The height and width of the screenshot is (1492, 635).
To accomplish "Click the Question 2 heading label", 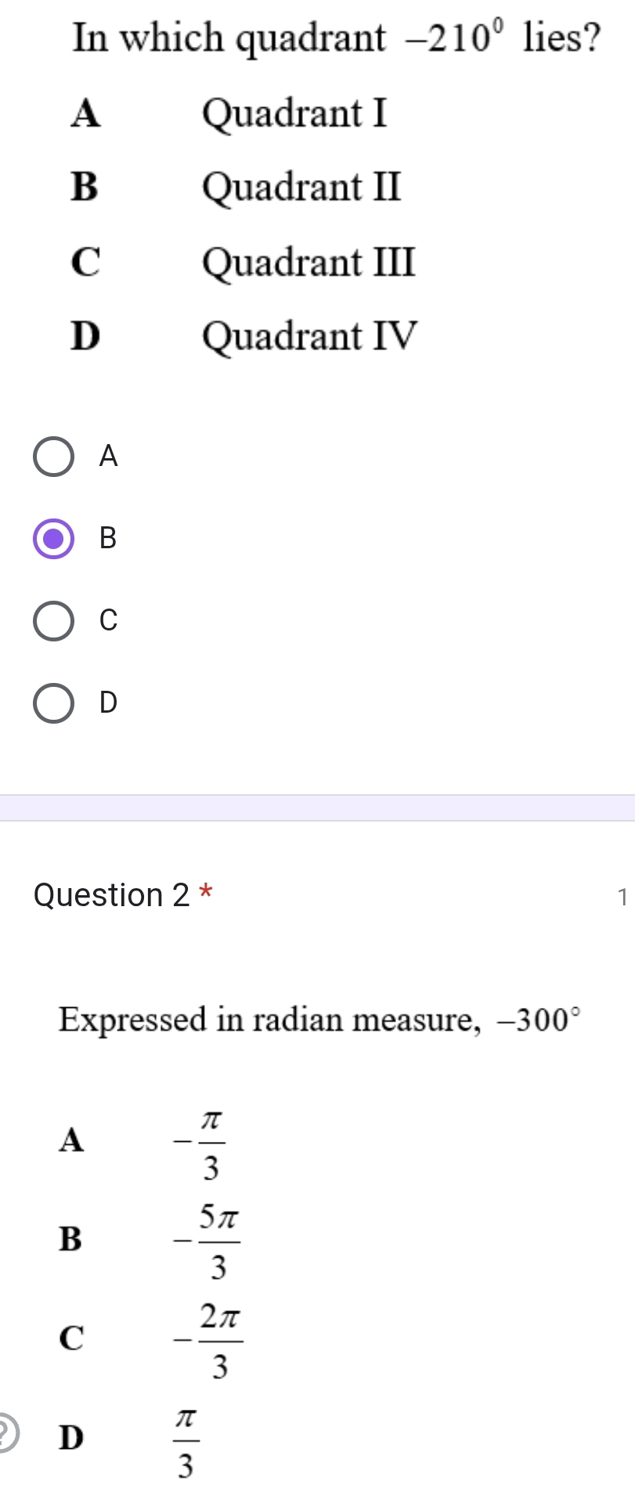I will coord(112,894).
